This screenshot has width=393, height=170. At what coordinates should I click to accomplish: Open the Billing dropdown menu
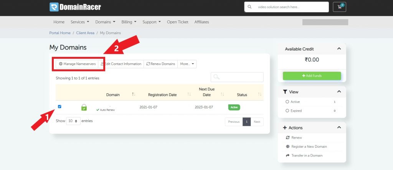(x=129, y=22)
